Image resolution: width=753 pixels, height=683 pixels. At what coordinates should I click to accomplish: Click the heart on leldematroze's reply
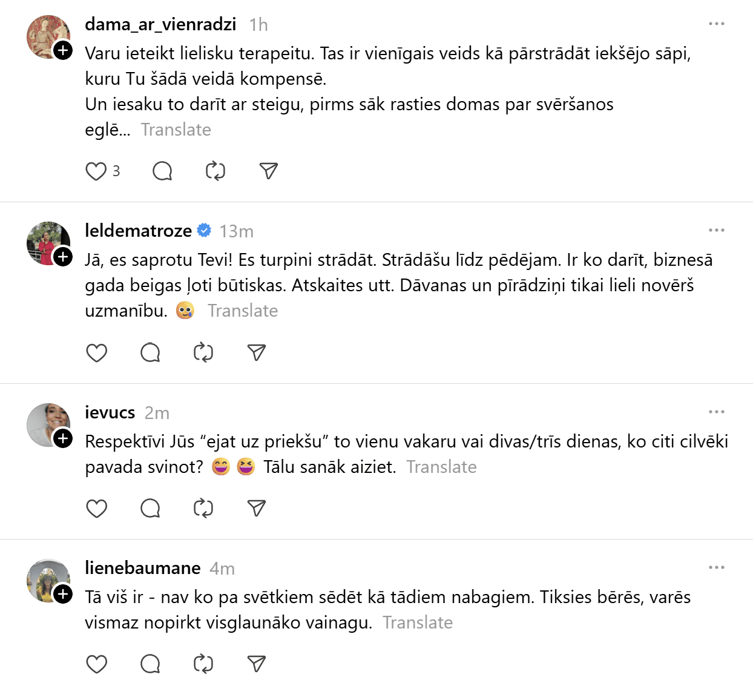point(96,352)
